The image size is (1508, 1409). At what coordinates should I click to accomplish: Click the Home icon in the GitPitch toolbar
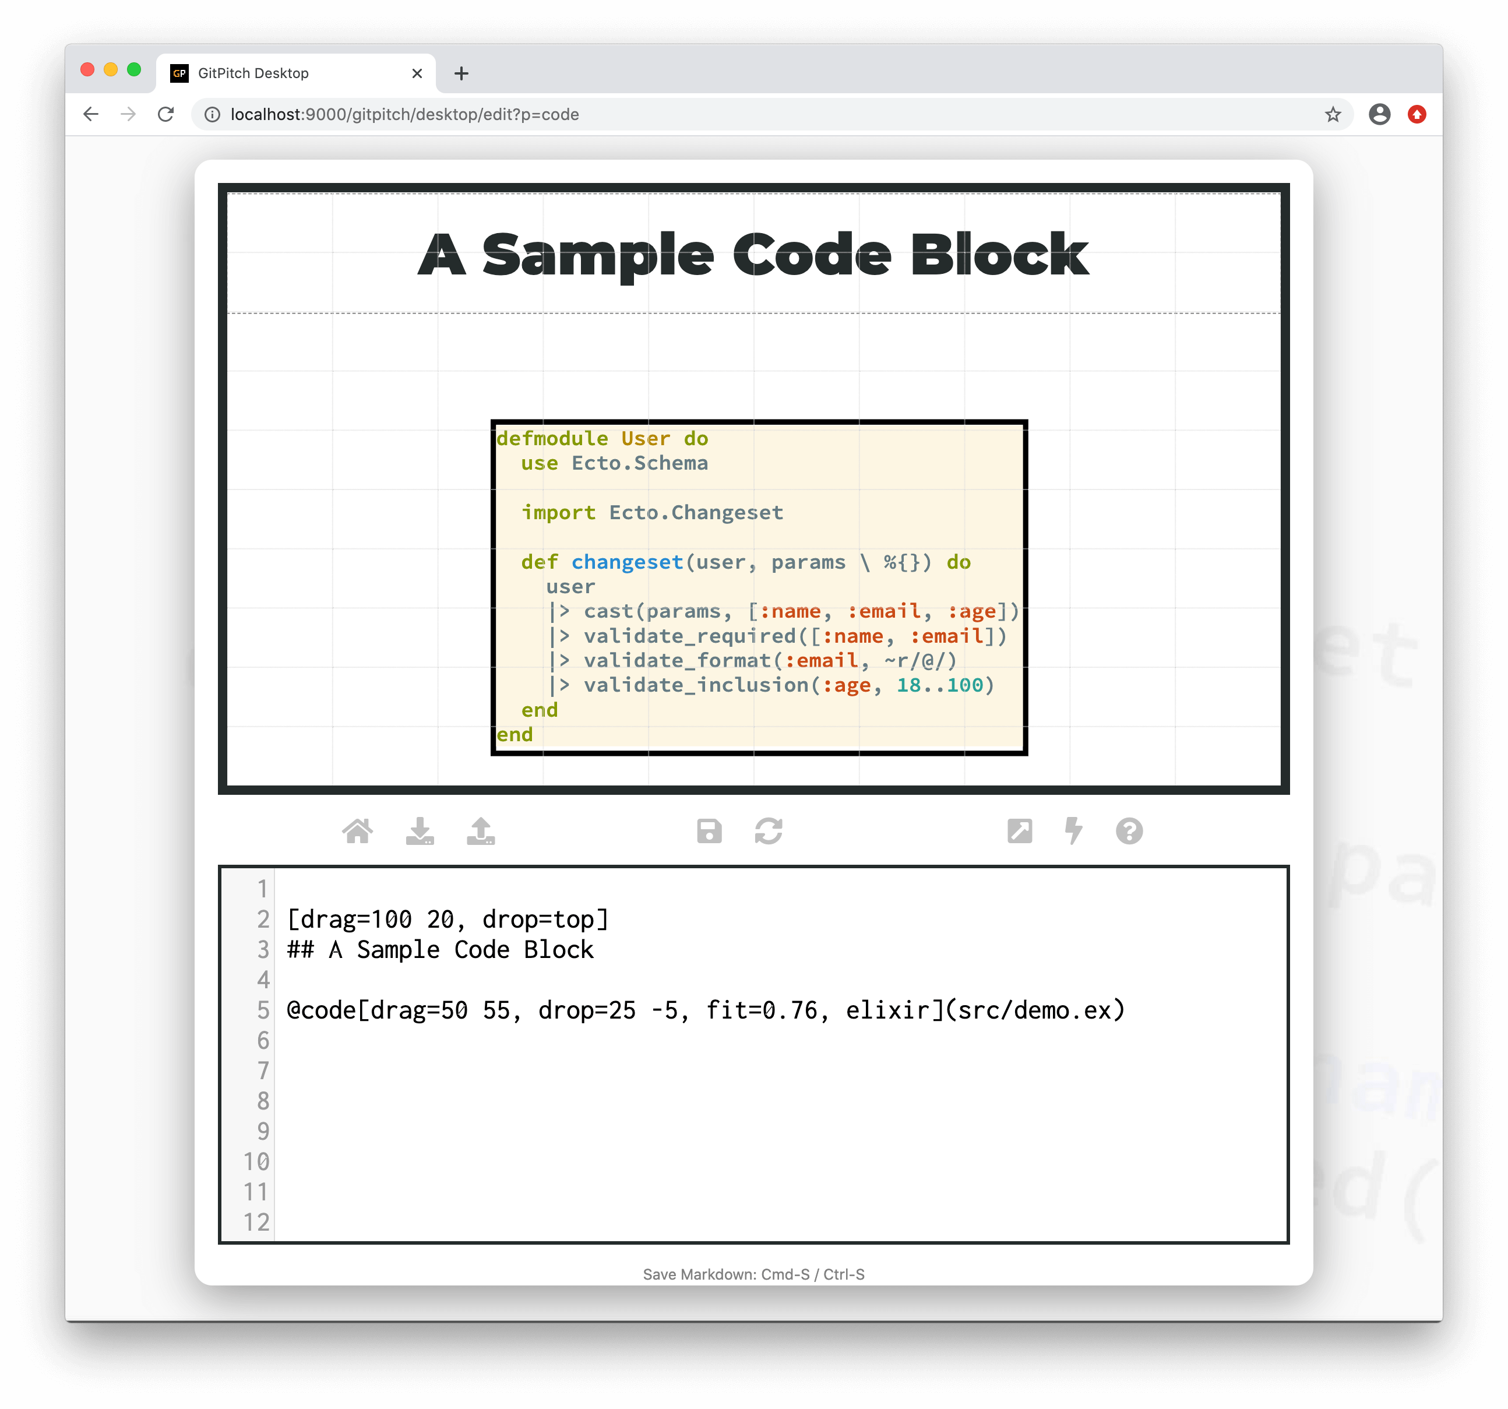[x=357, y=831]
